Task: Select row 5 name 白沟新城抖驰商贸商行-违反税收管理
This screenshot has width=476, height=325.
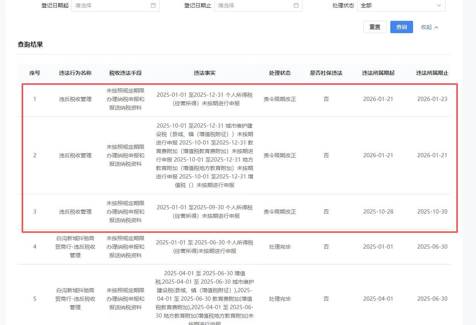Action: coord(75,299)
